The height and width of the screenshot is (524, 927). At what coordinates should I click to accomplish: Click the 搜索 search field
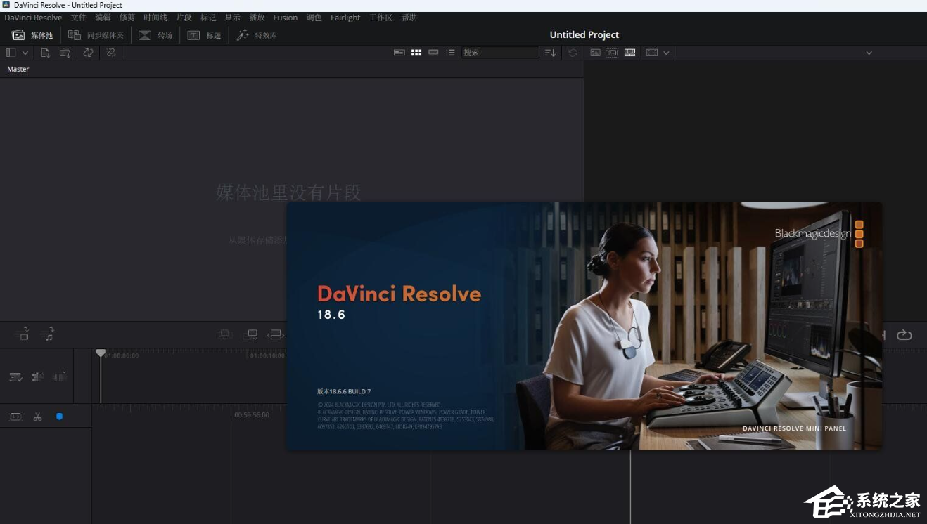coord(499,53)
